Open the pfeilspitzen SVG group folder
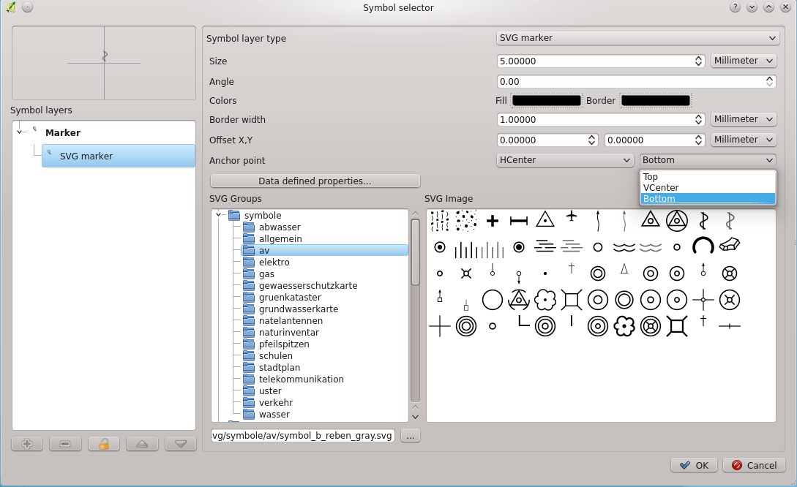The width and height of the screenshot is (797, 487). coord(284,344)
